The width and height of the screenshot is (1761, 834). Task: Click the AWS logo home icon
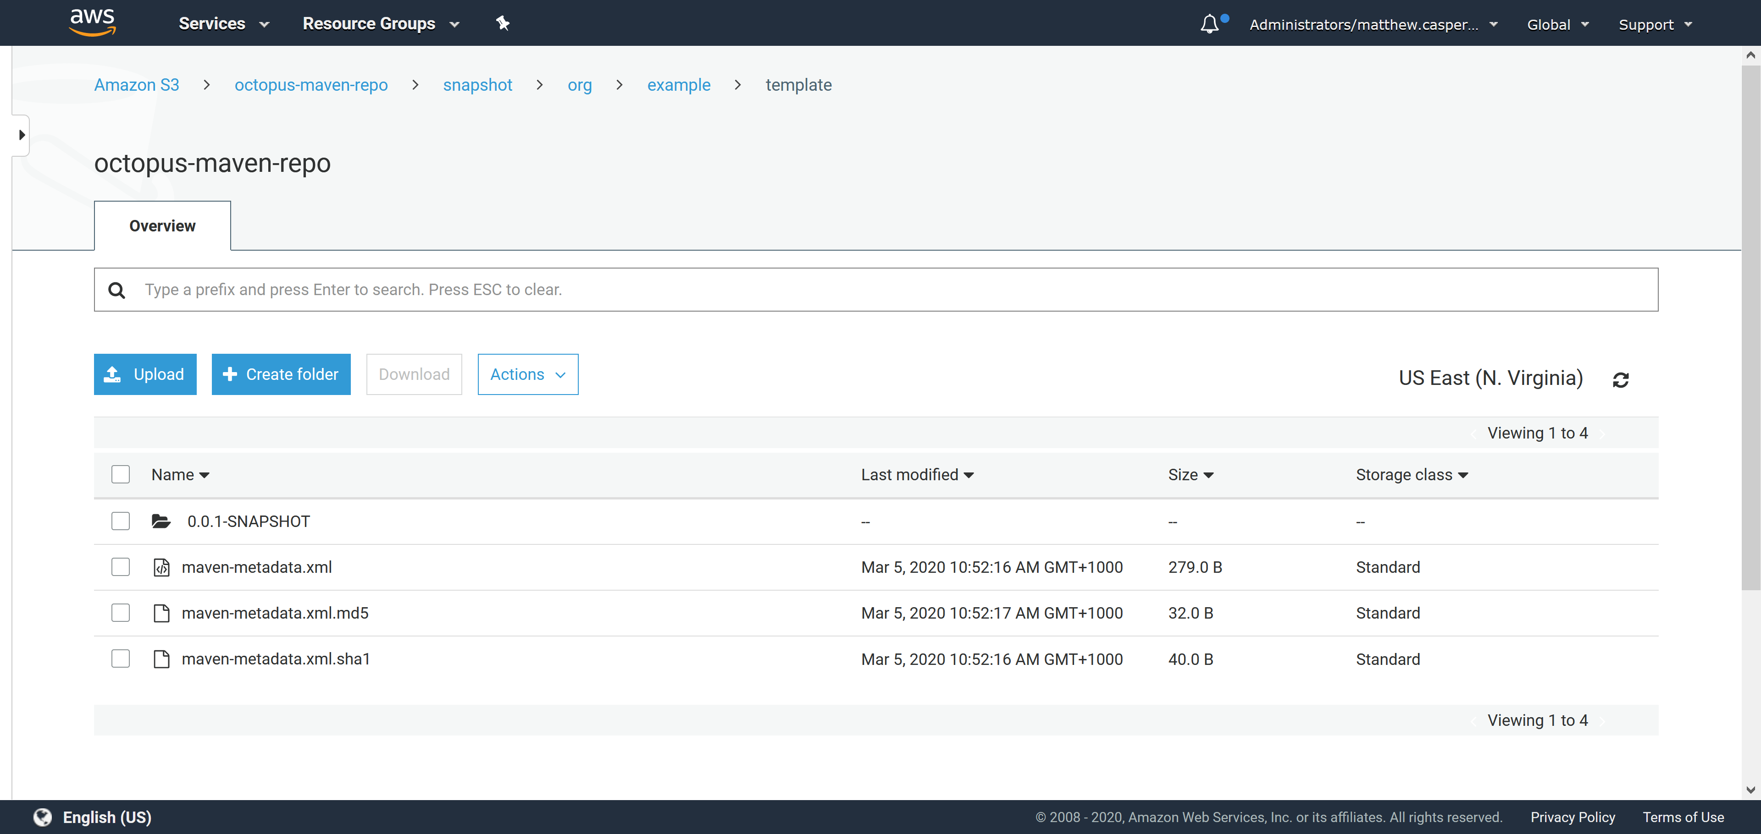click(92, 22)
